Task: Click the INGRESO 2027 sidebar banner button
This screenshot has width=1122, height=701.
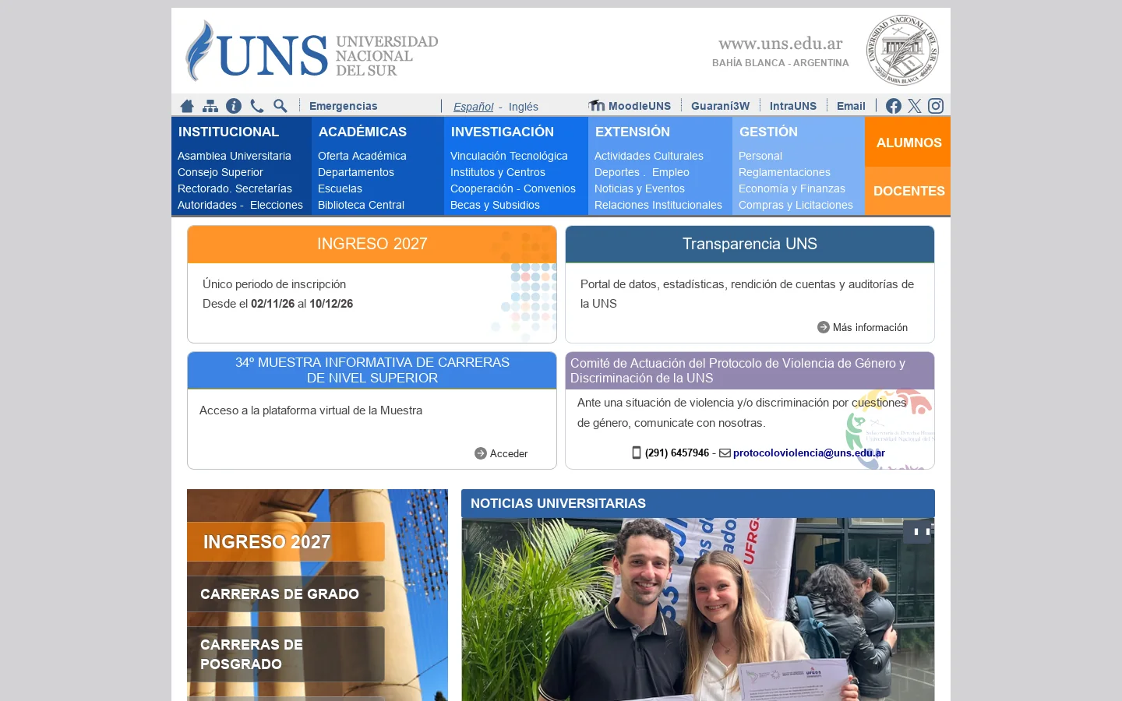Action: pyautogui.click(x=286, y=541)
